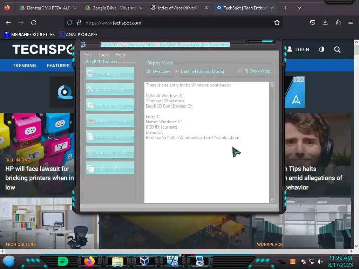
Task: Close the ElenstarOS10 BETA tab
Action: [x=75, y=8]
